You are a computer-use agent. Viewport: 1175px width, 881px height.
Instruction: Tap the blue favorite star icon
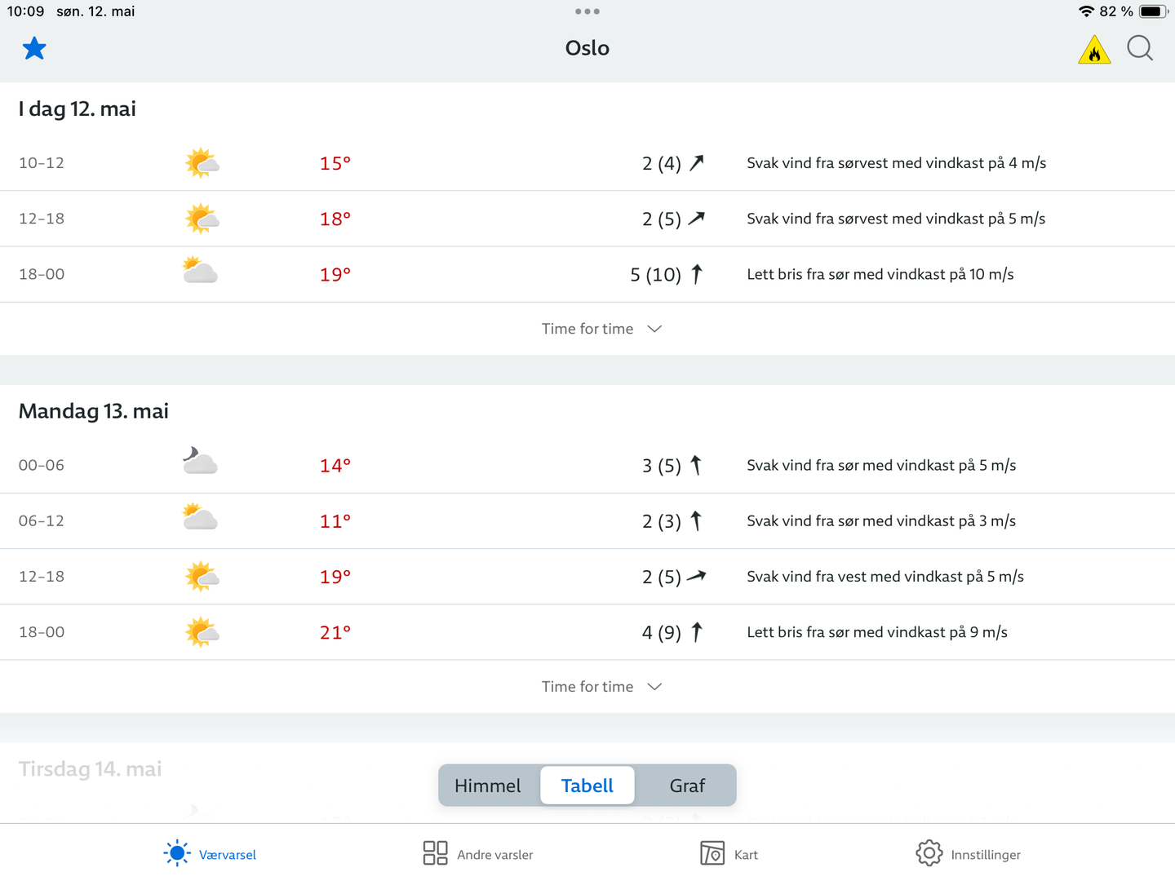tap(34, 49)
